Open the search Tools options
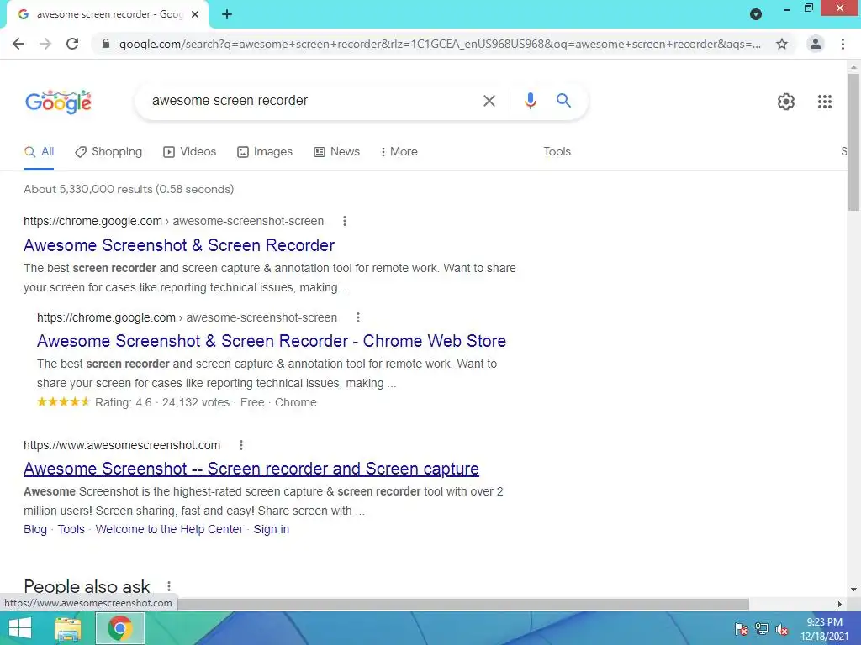Image resolution: width=861 pixels, height=645 pixels. click(557, 152)
